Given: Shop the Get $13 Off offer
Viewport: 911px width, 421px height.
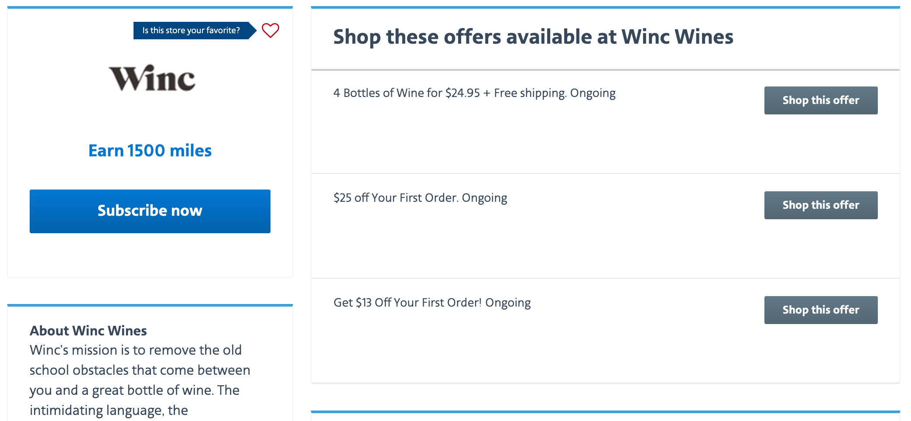Looking at the screenshot, I should (820, 310).
